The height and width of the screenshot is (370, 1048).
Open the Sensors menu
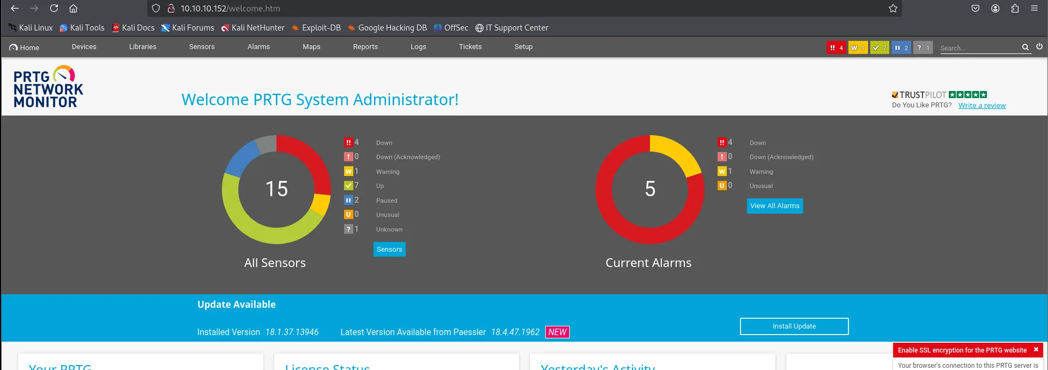tap(202, 47)
